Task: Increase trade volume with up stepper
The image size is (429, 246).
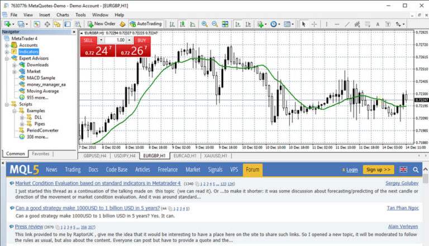Action: tap(130, 40)
